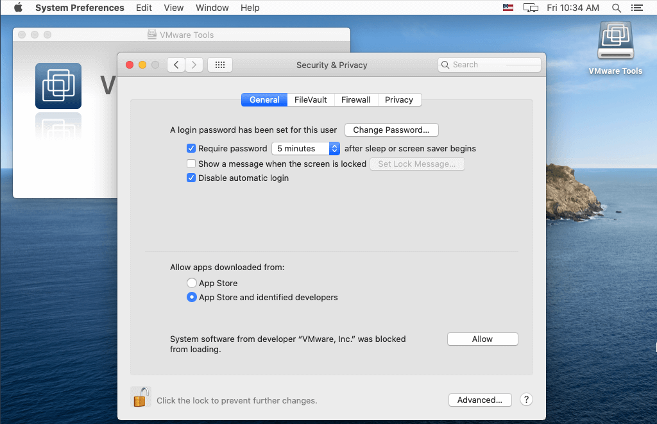Click the VMware Tools installer logo

[58, 86]
